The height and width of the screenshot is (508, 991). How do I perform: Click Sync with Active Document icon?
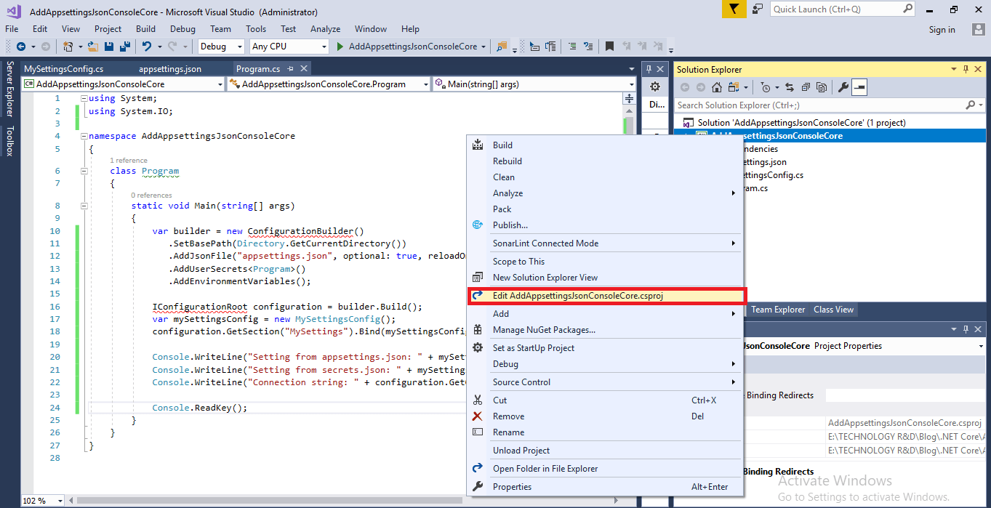point(790,87)
